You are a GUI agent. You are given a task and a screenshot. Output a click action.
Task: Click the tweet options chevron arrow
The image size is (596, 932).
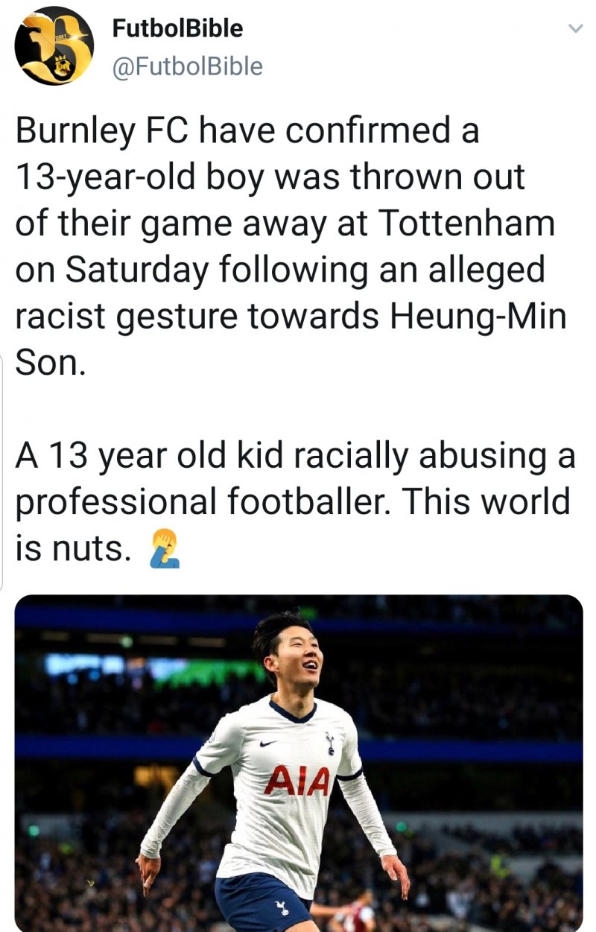[x=574, y=30]
